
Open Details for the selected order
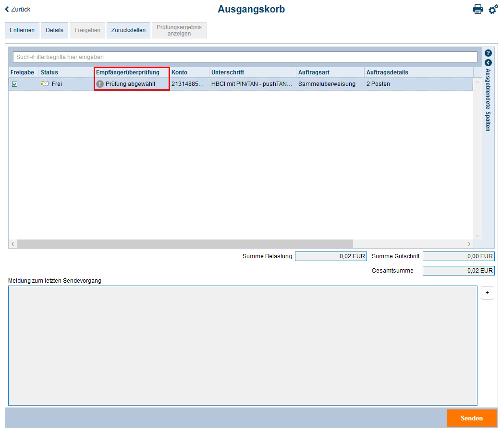coord(54,30)
